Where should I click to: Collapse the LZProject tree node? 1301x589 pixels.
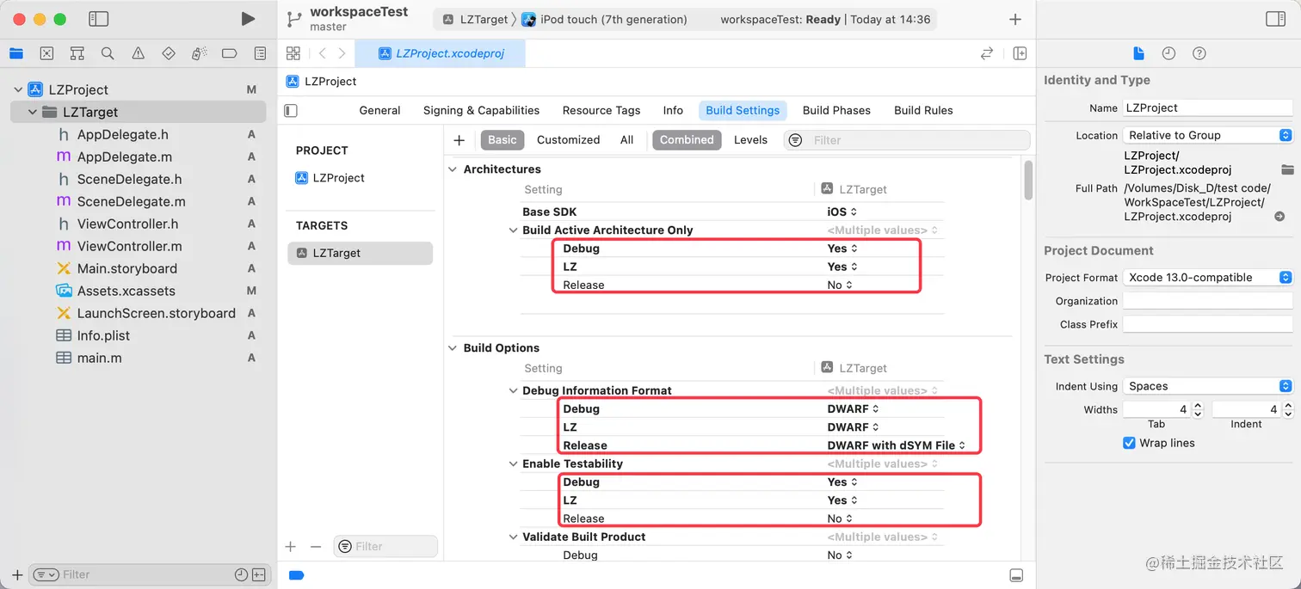point(17,89)
